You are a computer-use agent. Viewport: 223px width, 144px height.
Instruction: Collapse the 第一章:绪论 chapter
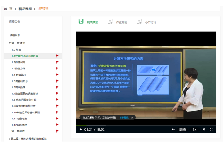tap(10, 43)
